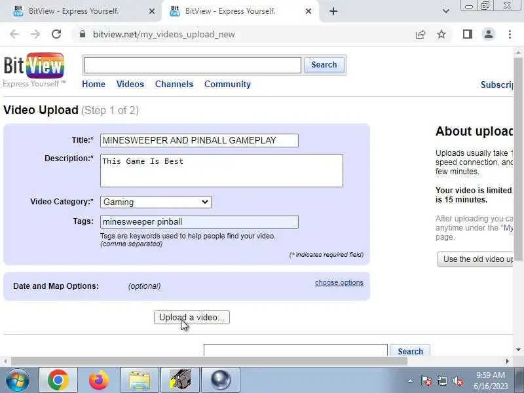
Task: Click the horizontal scrollbar right arrow
Action: point(508,362)
